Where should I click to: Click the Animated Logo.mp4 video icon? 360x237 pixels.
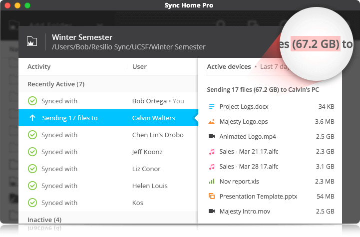[212, 136]
